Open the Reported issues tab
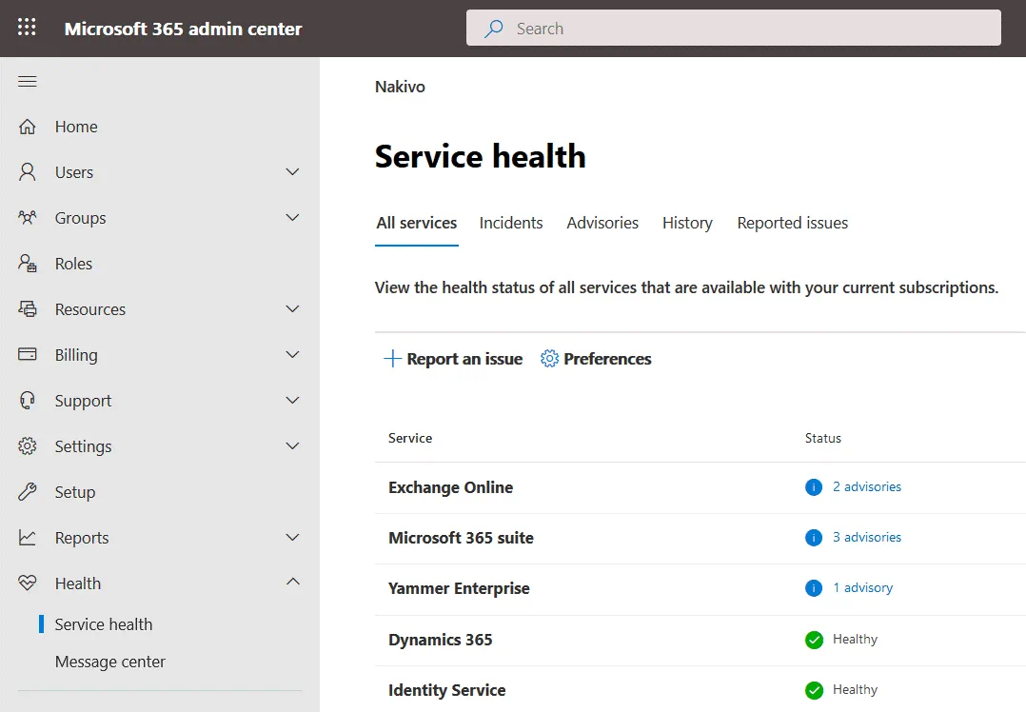This screenshot has height=712, width=1026. click(x=792, y=223)
